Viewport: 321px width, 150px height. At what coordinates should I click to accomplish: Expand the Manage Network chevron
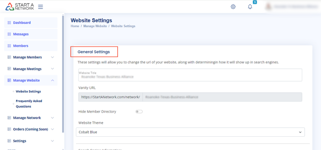(52, 118)
